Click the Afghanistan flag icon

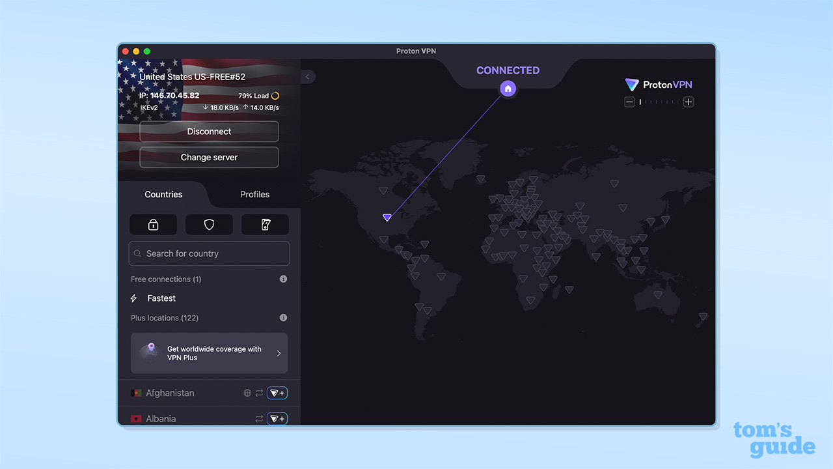coord(136,393)
